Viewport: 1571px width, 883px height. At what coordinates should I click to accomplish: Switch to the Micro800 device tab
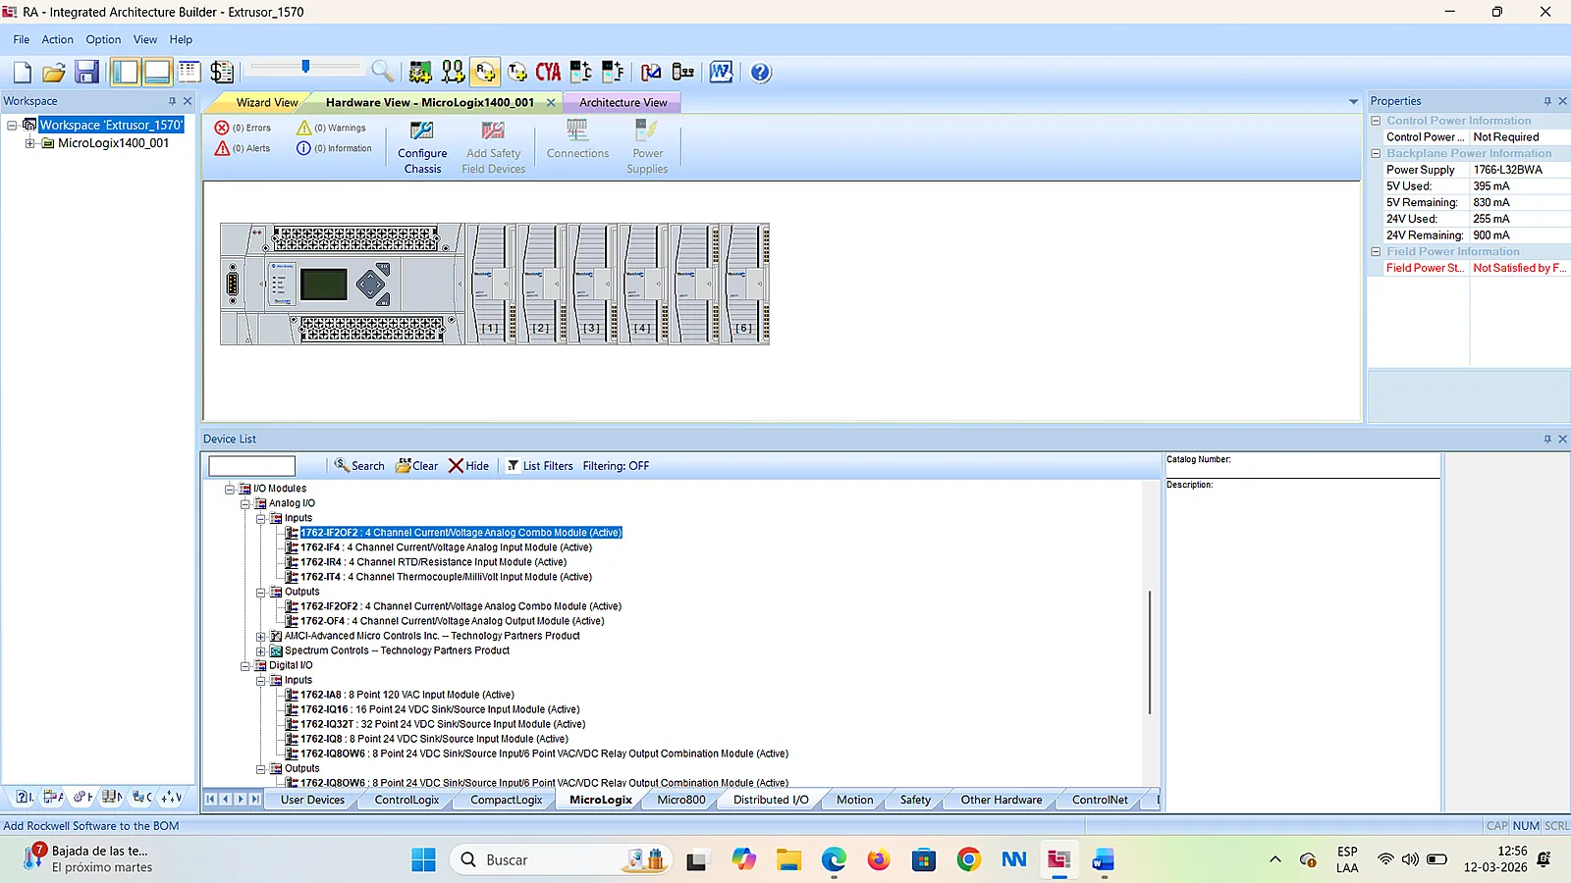(680, 800)
